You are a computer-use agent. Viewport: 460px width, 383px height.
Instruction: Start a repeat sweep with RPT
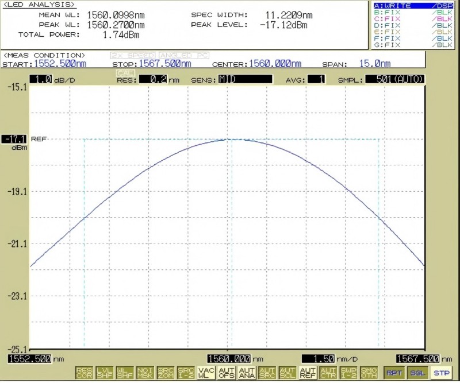point(394,373)
